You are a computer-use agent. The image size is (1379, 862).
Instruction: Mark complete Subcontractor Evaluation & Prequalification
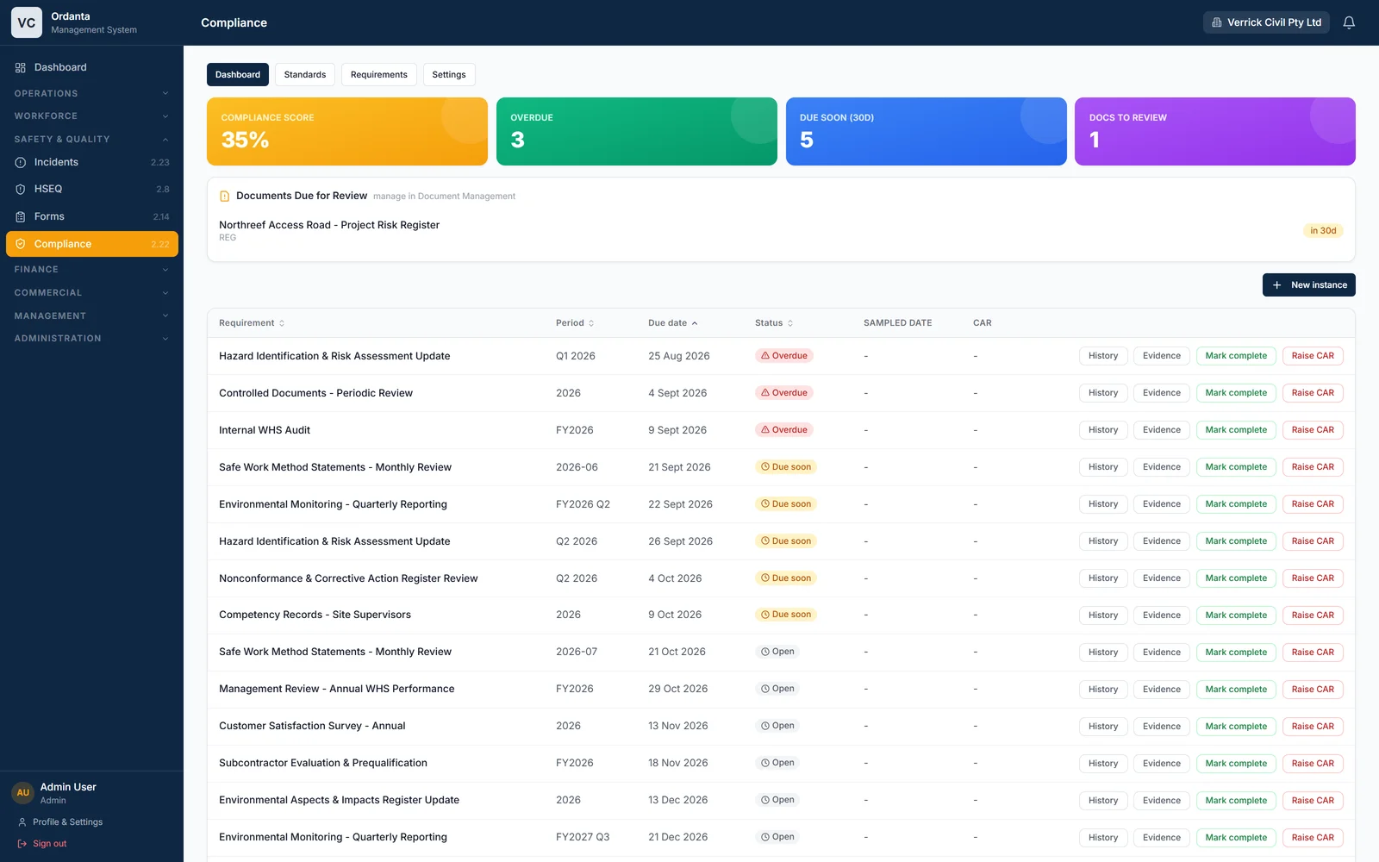(x=1236, y=764)
